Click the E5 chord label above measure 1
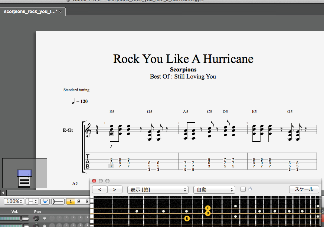The width and height of the screenshot is (324, 227). click(112, 111)
